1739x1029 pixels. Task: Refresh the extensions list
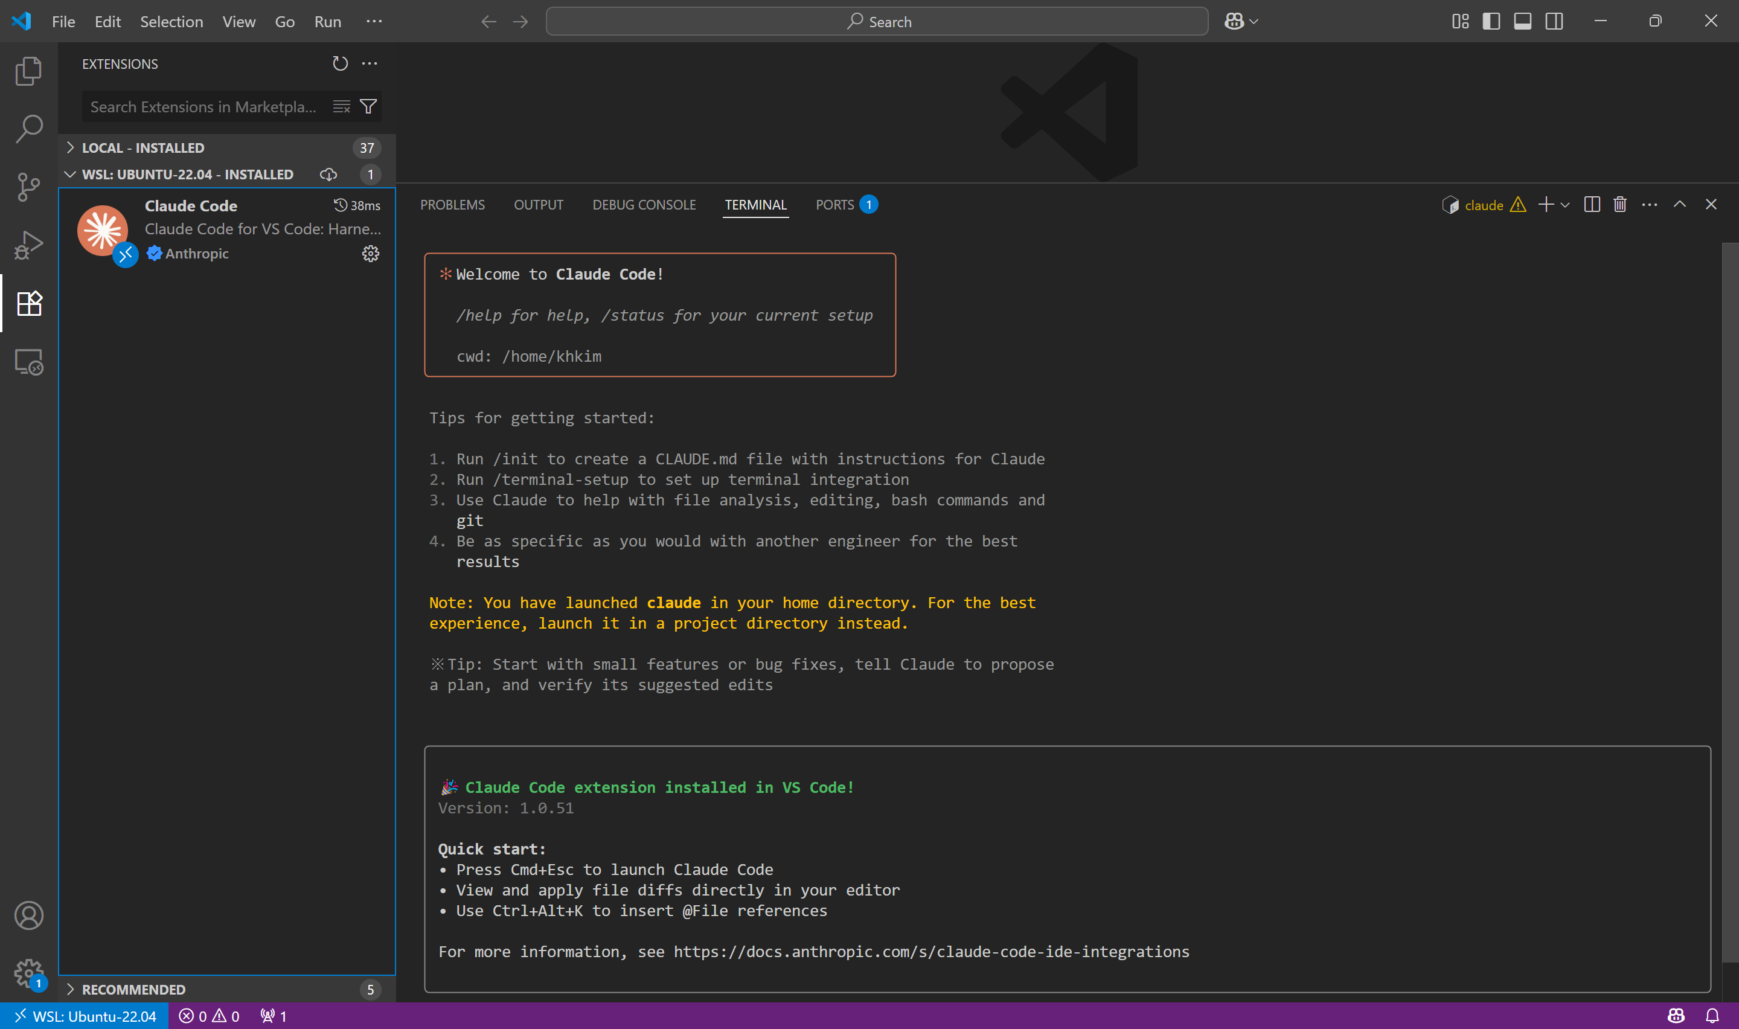click(x=339, y=63)
